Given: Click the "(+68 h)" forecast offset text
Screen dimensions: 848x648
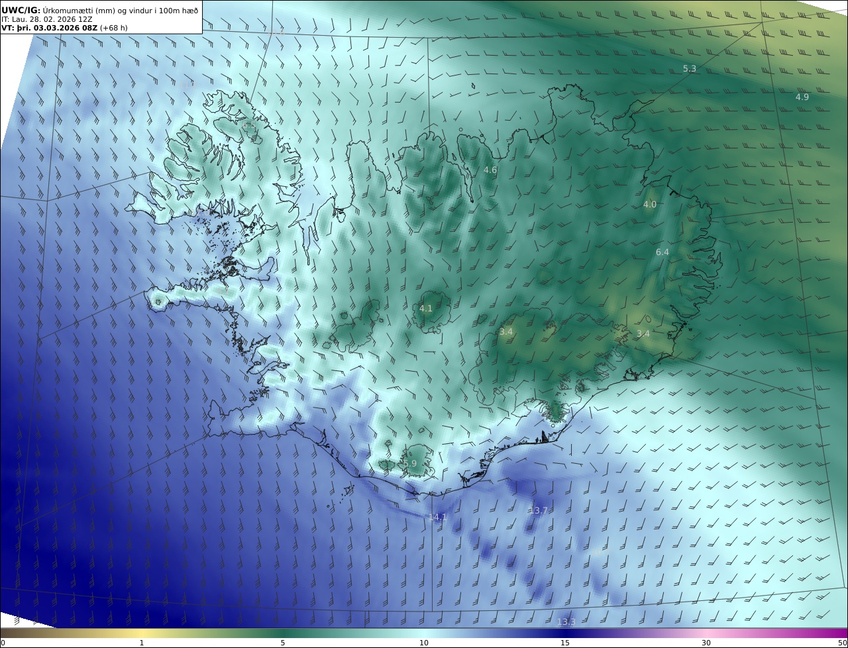Looking at the screenshot, I should (x=114, y=28).
